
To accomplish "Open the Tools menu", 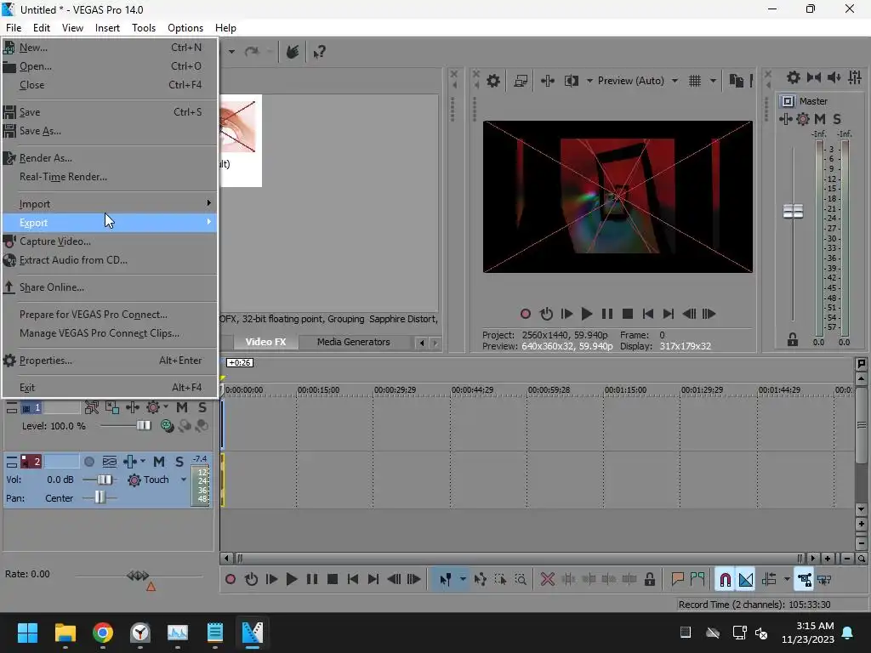I will point(143,28).
